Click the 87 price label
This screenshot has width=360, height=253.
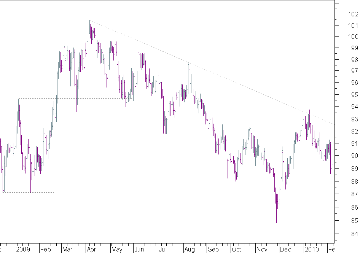(355, 194)
